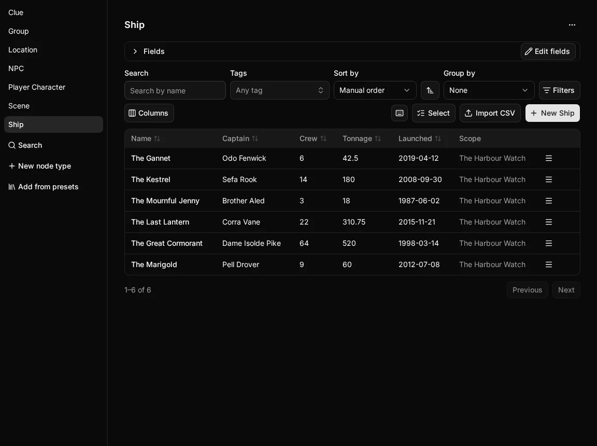Open the Manual order sort dropdown
The width and height of the screenshot is (597, 446).
pyautogui.click(x=375, y=90)
